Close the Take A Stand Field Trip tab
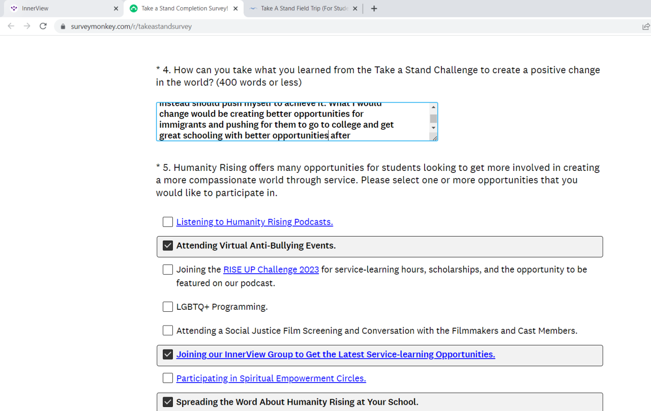The image size is (651, 411). pyautogui.click(x=355, y=9)
